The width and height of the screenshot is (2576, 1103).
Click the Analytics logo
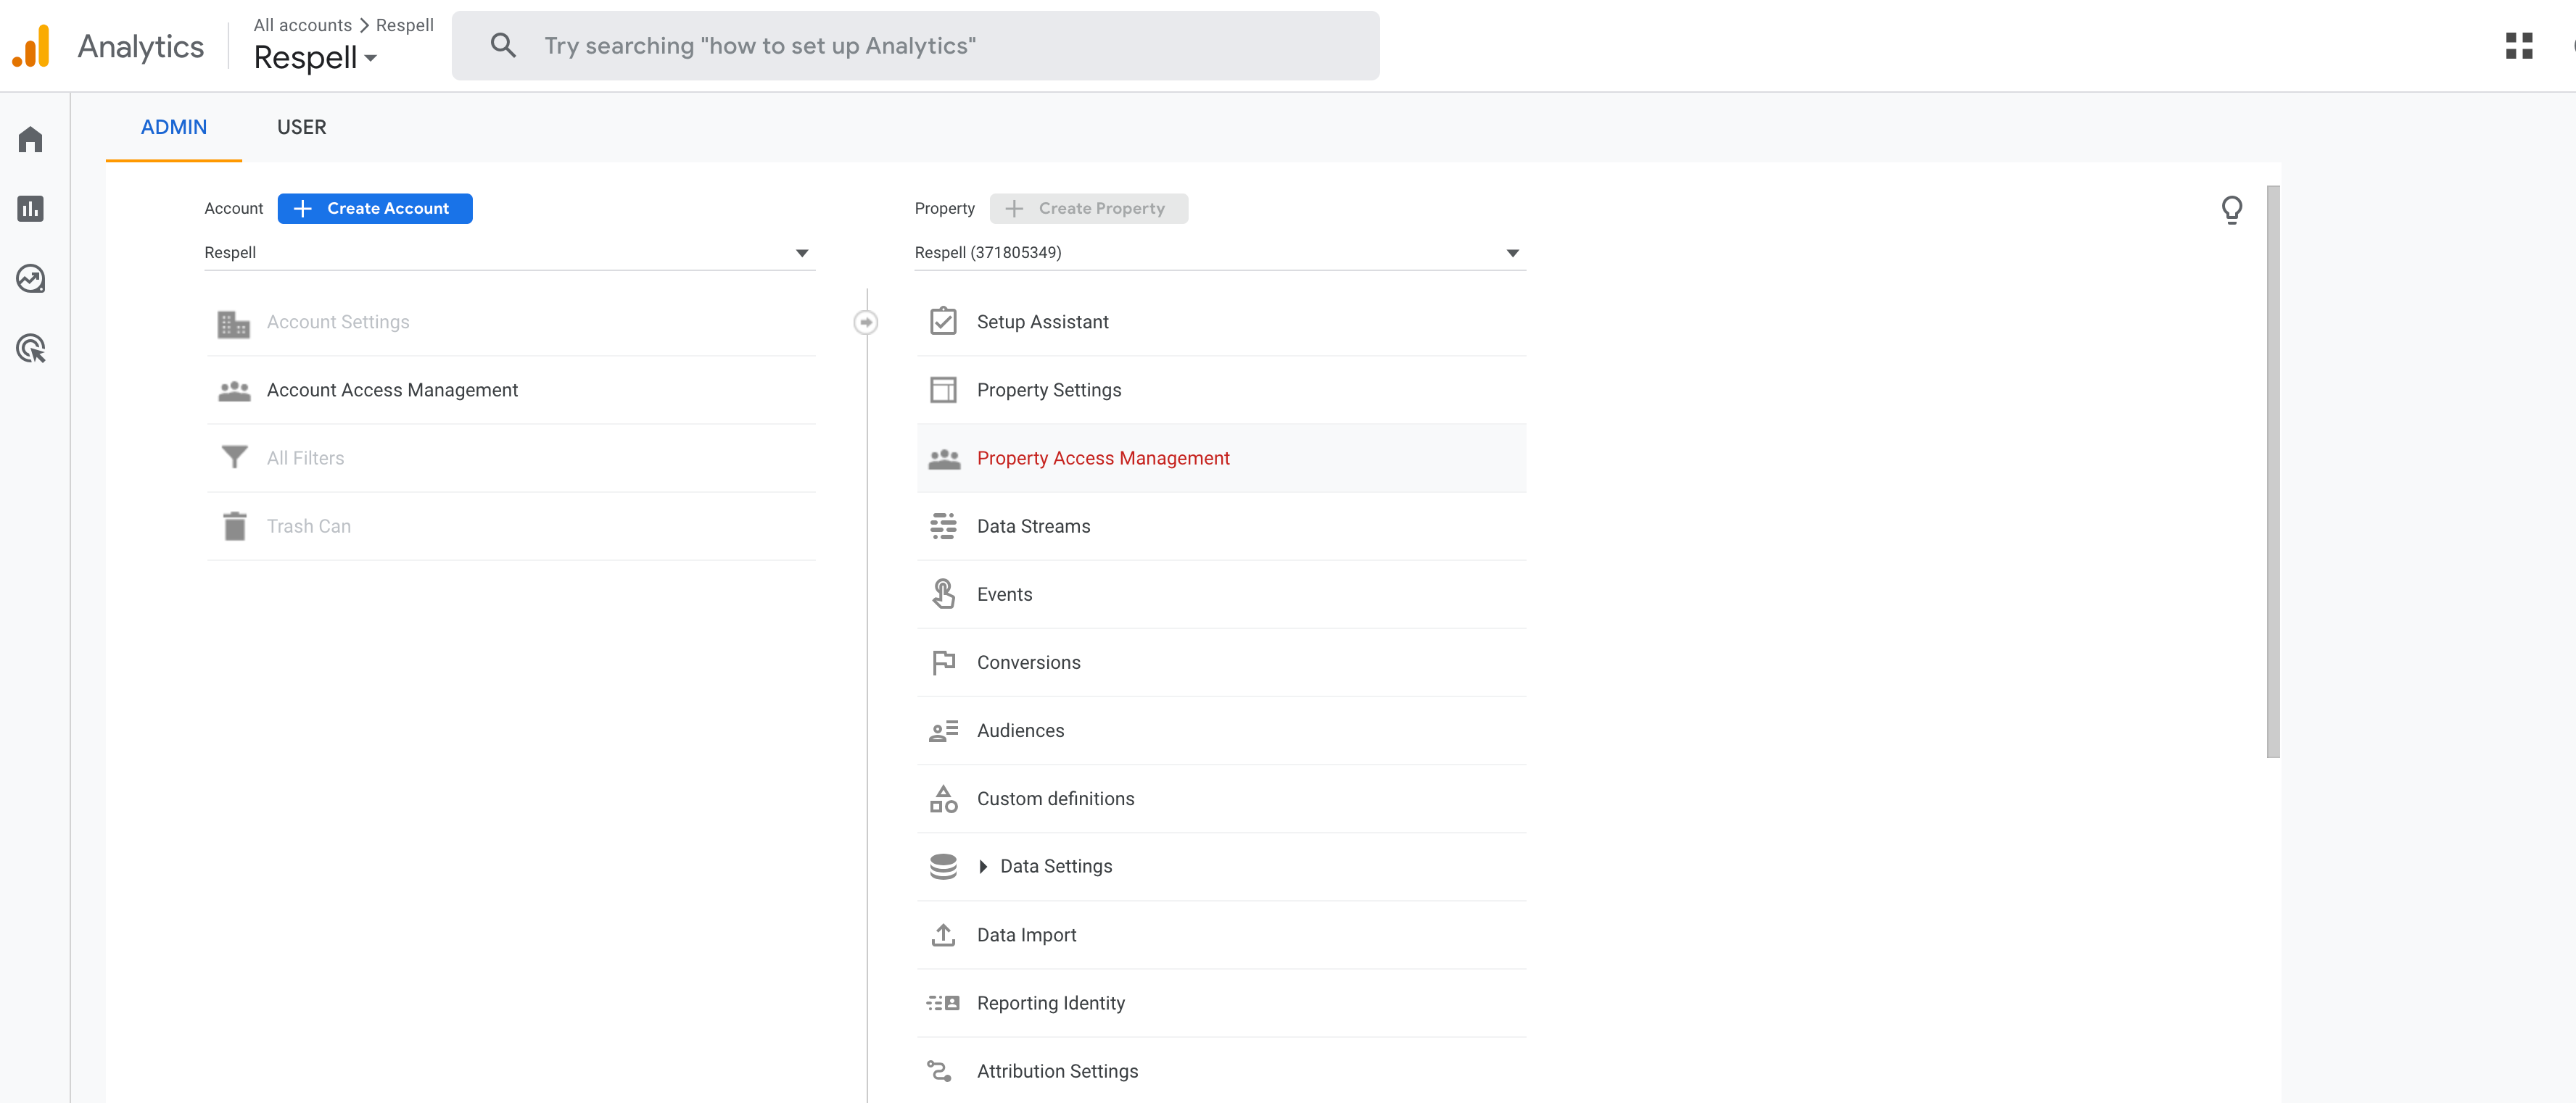[x=31, y=46]
